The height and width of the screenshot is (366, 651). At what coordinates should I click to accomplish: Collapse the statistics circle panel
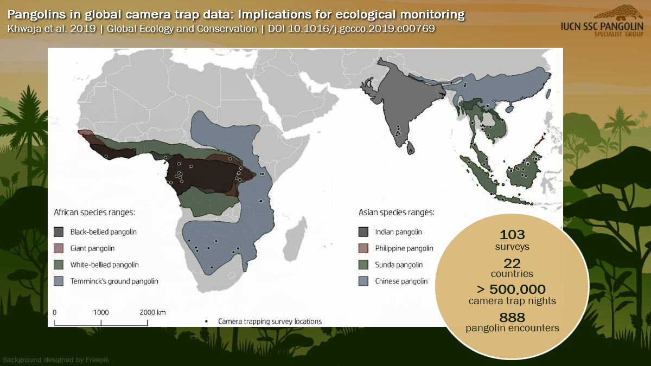coord(512,285)
